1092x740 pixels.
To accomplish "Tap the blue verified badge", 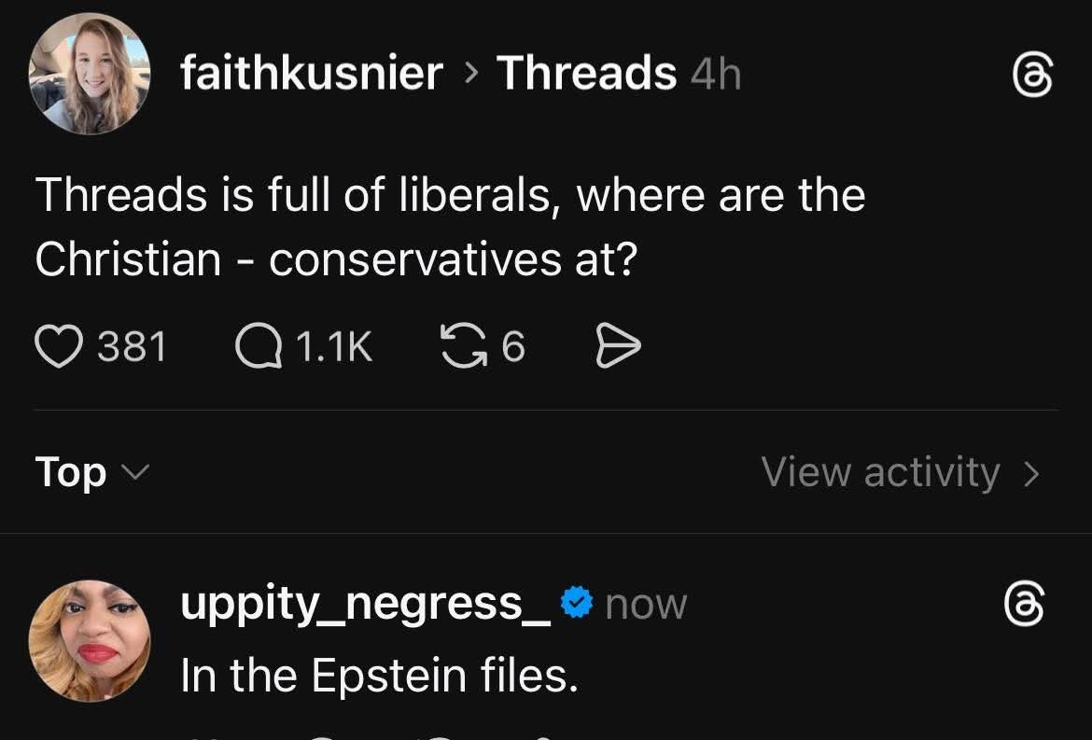I will pos(579,604).
